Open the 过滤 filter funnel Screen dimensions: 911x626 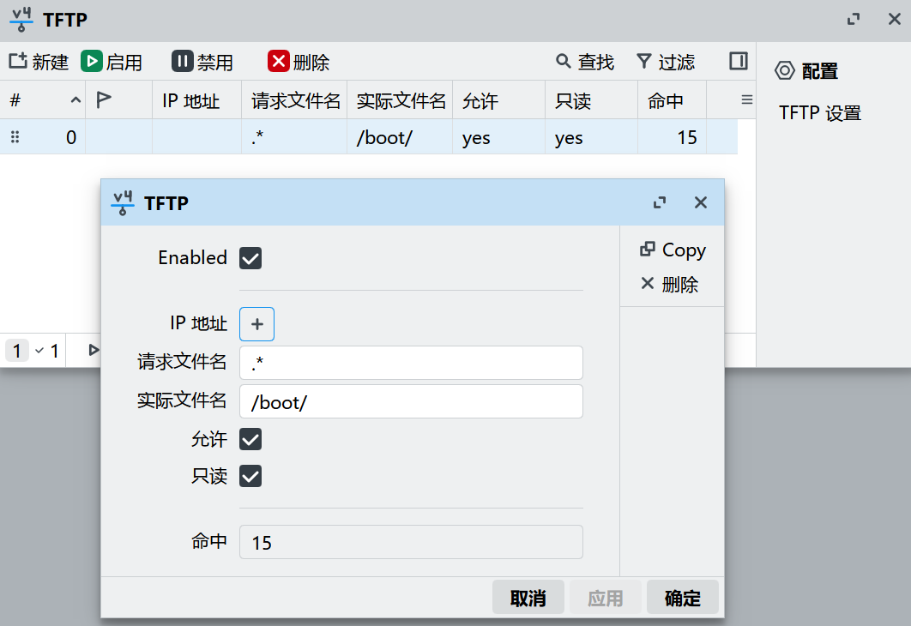643,61
